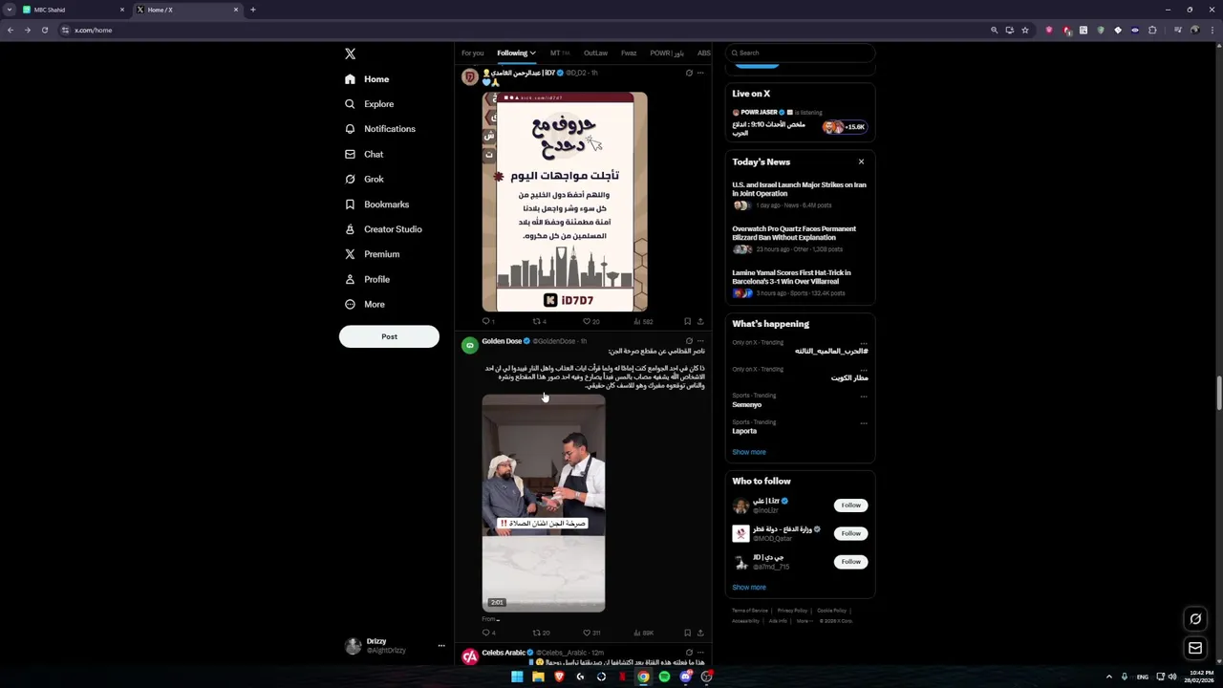The height and width of the screenshot is (688, 1223).
Task: Switch to the POWR tab
Action: click(667, 54)
